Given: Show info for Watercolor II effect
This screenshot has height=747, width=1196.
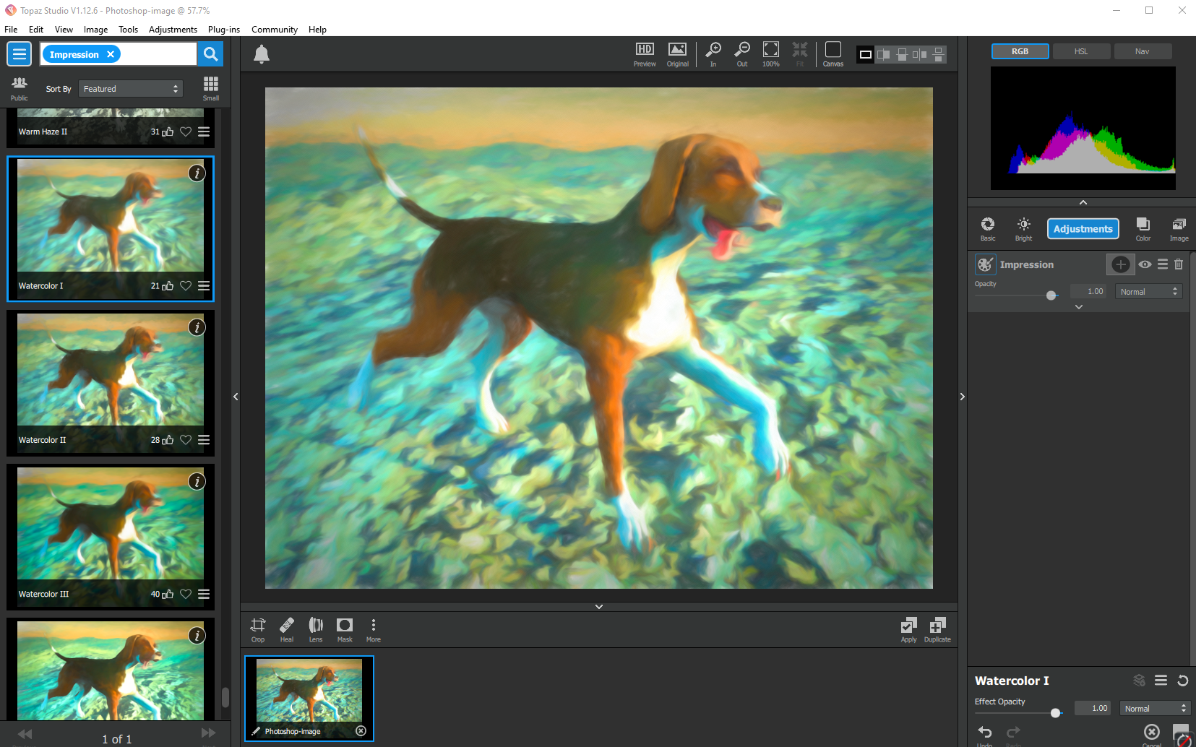Looking at the screenshot, I should click(x=197, y=327).
